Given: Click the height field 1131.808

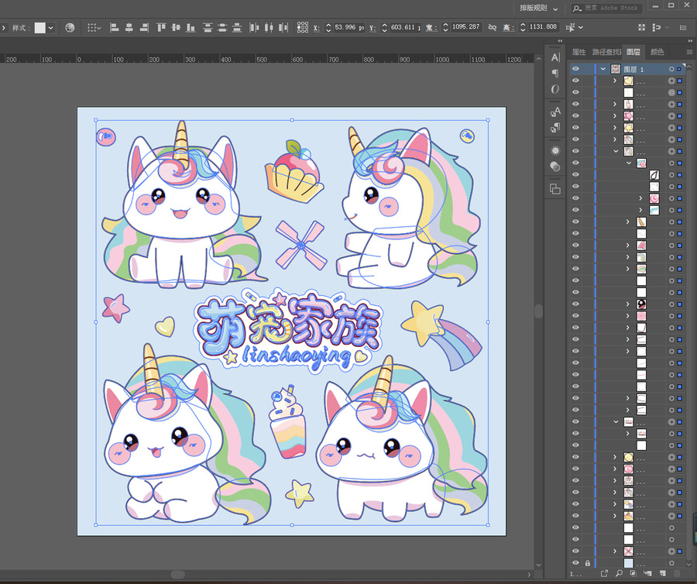Looking at the screenshot, I should 543,27.
